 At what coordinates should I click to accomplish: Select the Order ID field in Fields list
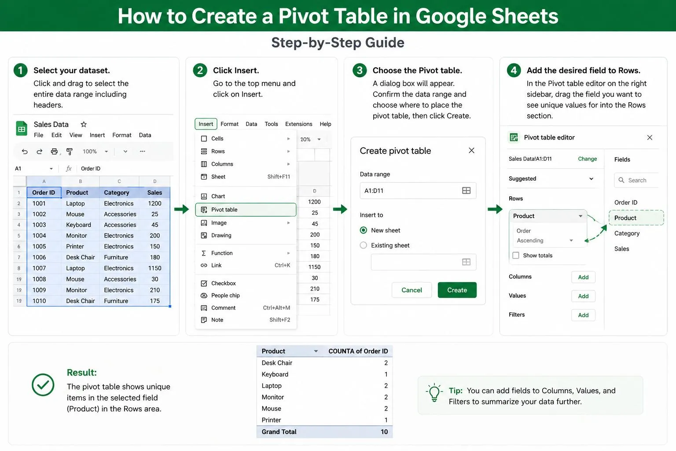626,203
